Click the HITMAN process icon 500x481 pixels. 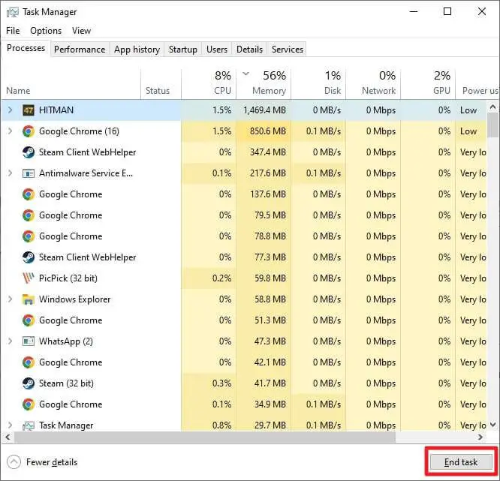[29, 110]
